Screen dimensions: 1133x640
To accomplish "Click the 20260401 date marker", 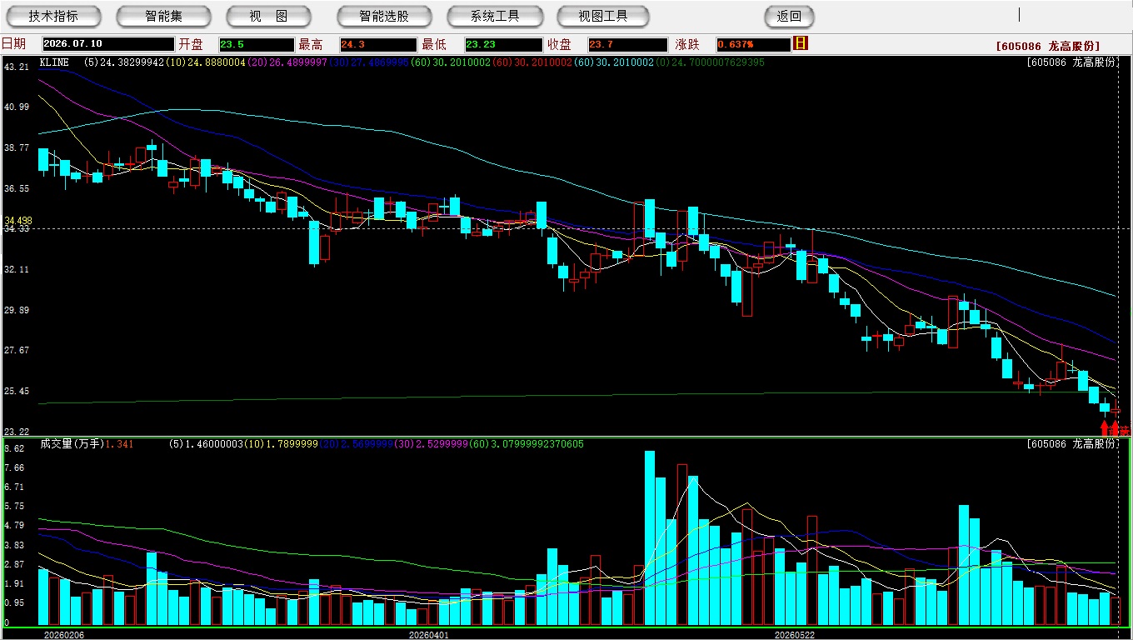I will point(428,635).
